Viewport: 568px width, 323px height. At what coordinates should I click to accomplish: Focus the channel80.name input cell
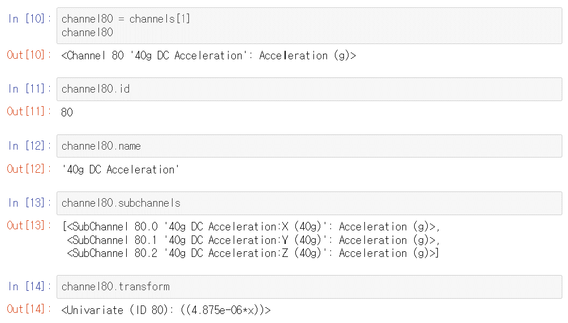pyautogui.click(x=309, y=146)
